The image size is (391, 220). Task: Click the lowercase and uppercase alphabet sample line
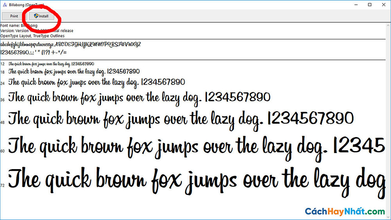pos(70,45)
